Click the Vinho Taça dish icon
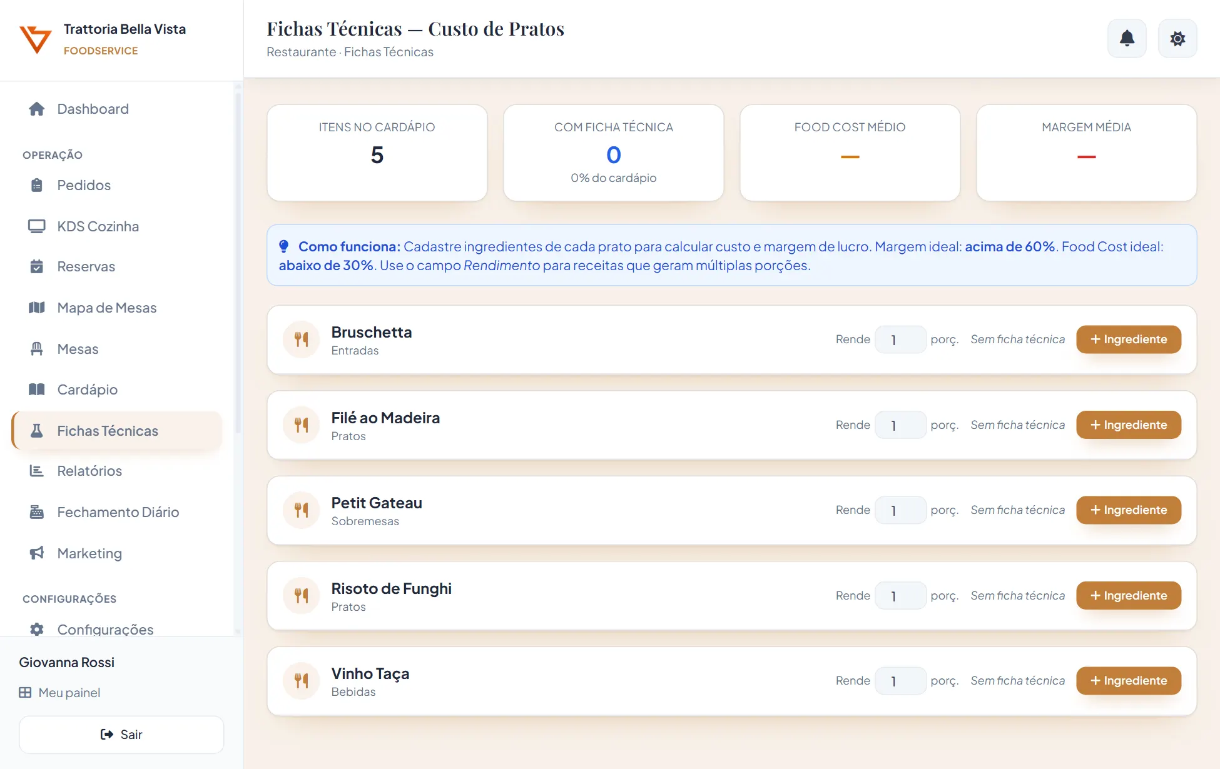 (302, 681)
